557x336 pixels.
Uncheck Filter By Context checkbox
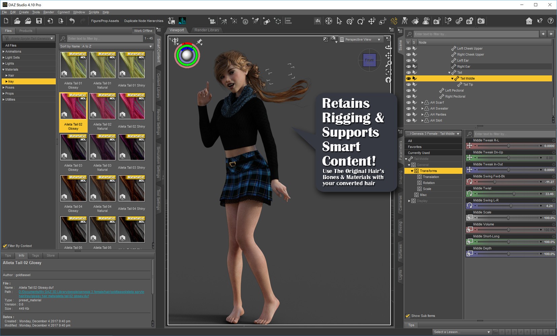click(x=5, y=246)
